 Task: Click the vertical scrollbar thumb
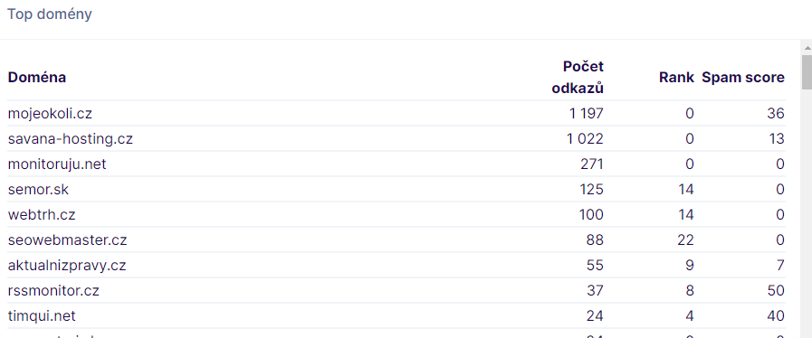[807, 73]
